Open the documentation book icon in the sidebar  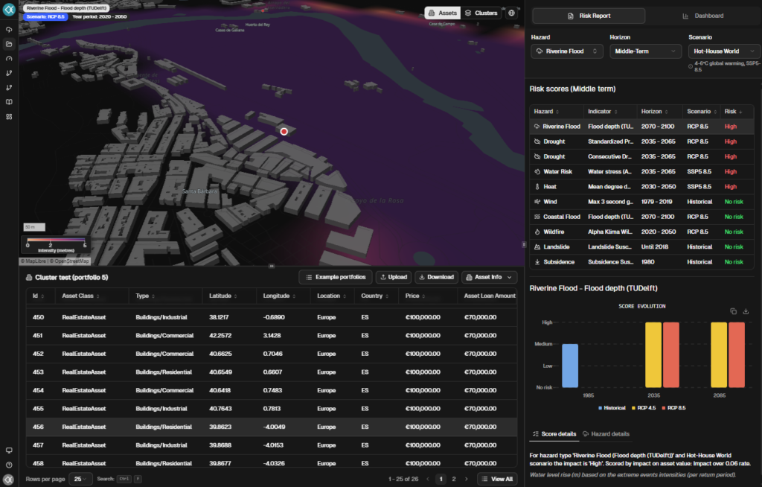tap(8, 103)
